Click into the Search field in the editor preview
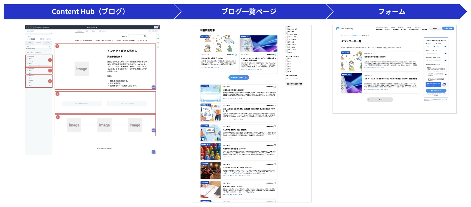Screen dimensions: 471x207 (x=137, y=36)
